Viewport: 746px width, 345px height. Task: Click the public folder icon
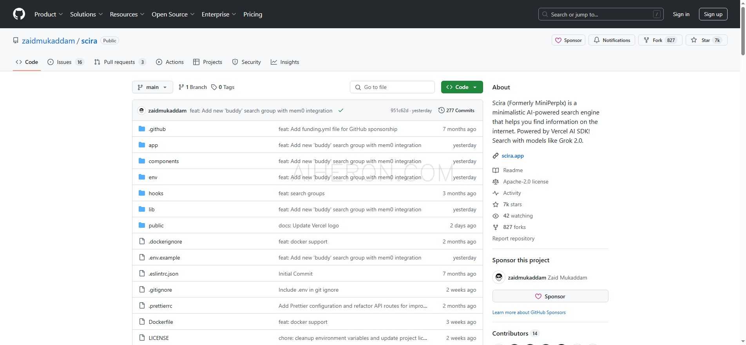coord(142,225)
